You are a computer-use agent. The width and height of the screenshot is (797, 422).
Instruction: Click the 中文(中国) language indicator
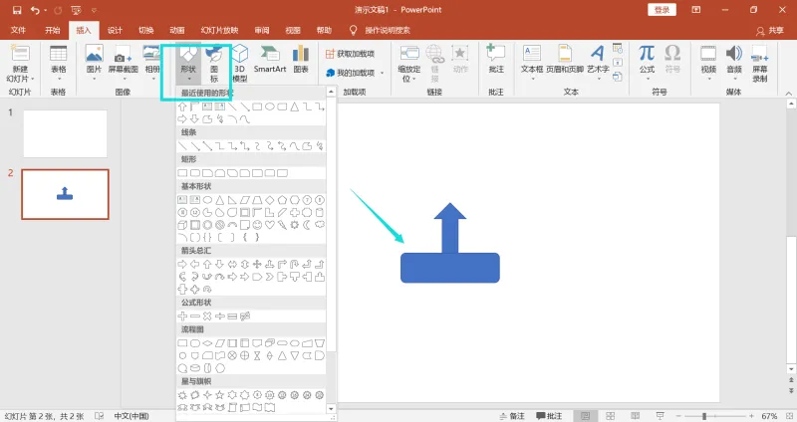(x=132, y=416)
